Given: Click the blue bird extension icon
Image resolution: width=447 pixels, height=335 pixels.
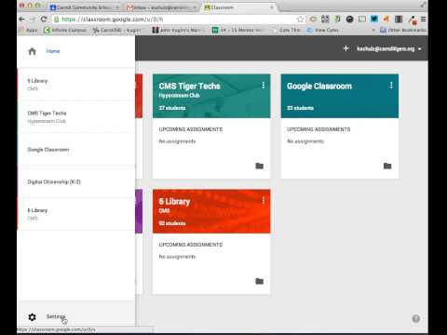Looking at the screenshot, I should (374, 20).
